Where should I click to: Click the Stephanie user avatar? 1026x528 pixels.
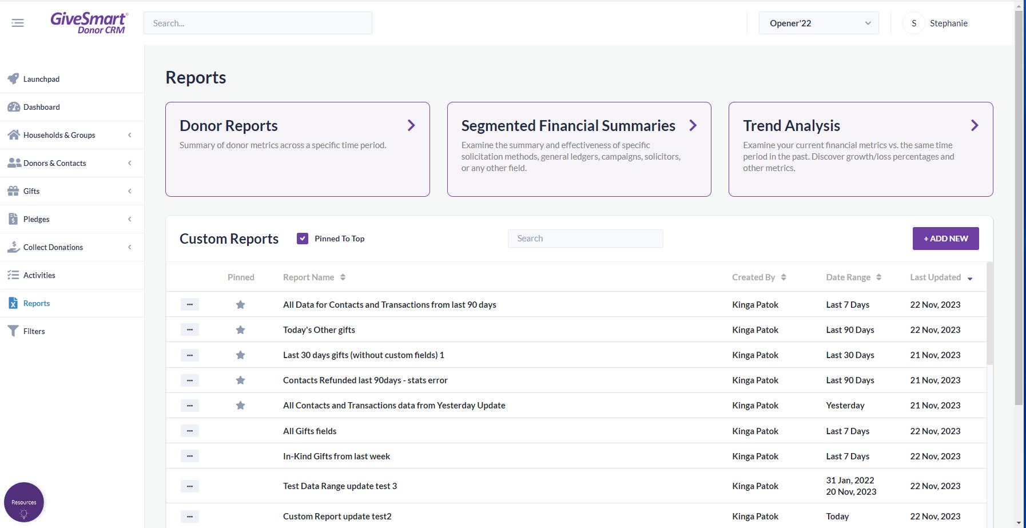click(x=913, y=23)
